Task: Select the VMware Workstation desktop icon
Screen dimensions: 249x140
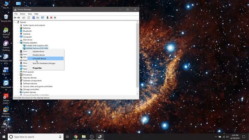Action: pos(6,112)
